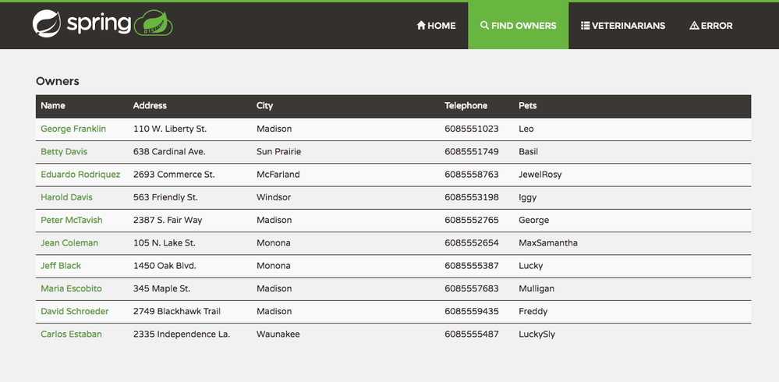
Task: Open George Franklin's owner page
Action: 73,129
